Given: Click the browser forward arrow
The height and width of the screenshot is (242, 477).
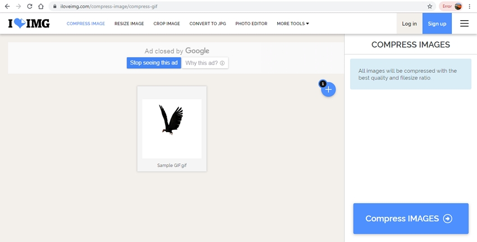Looking at the screenshot, I should [x=19, y=6].
